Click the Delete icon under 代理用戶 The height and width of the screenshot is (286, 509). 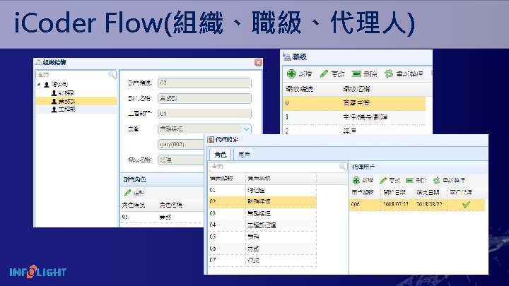(x=409, y=180)
